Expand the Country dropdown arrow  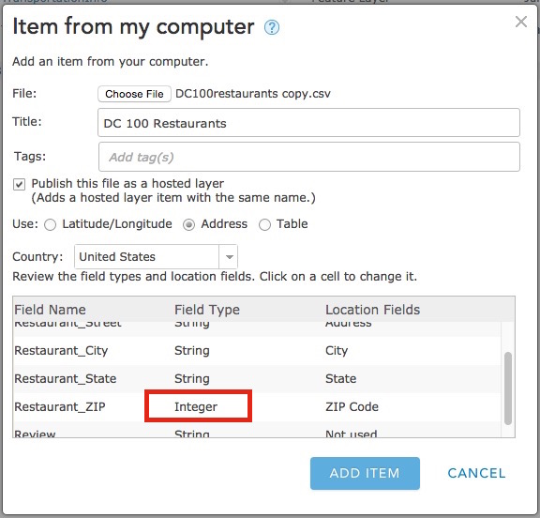[229, 257]
